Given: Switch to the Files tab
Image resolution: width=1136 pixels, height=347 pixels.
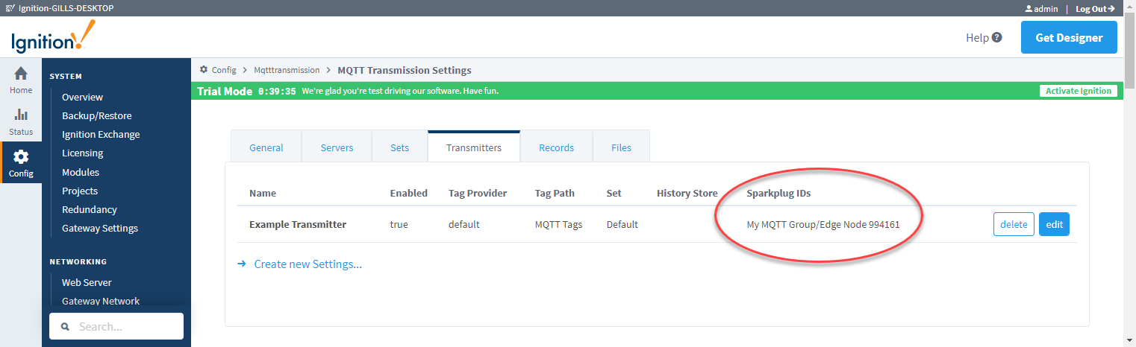Looking at the screenshot, I should [621, 147].
